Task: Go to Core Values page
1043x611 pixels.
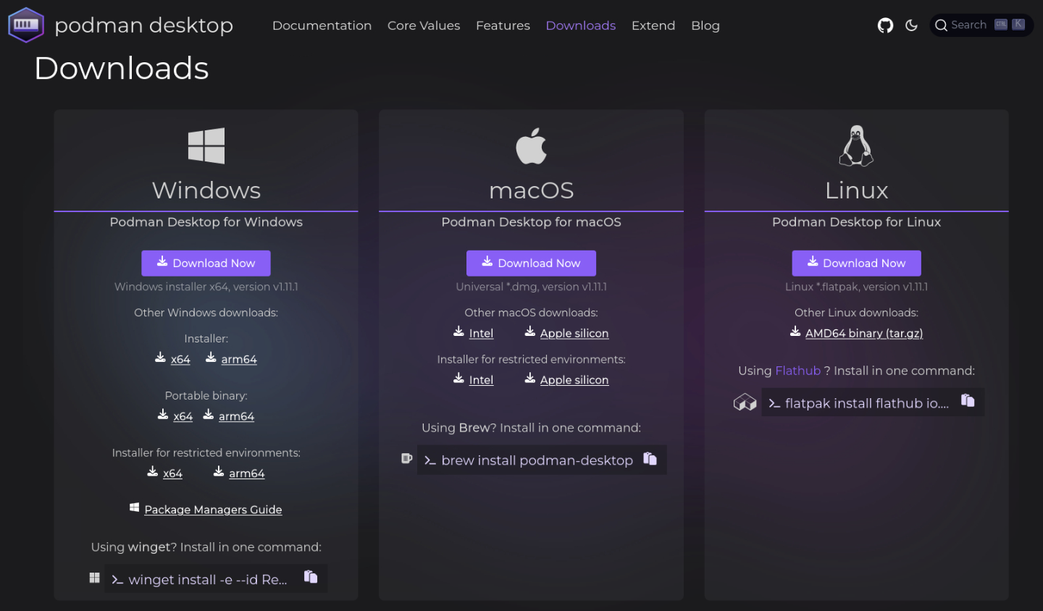Action: [424, 25]
